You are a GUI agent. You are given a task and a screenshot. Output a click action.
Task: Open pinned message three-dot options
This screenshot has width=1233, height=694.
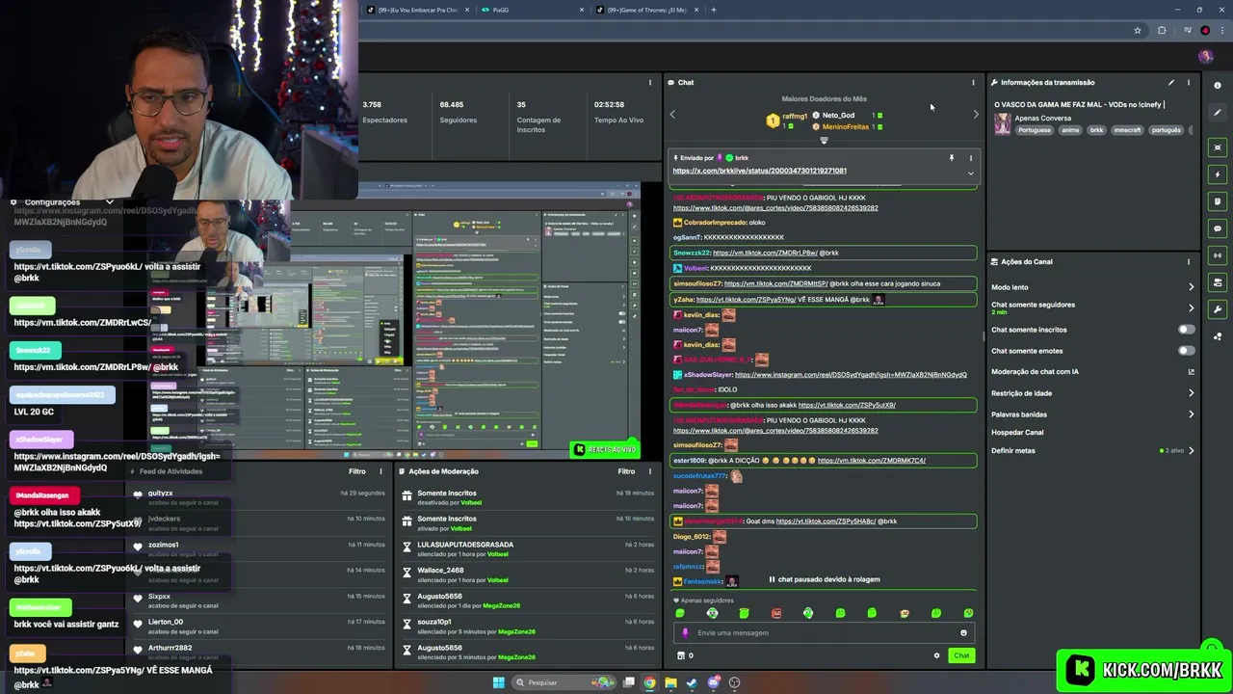click(970, 157)
